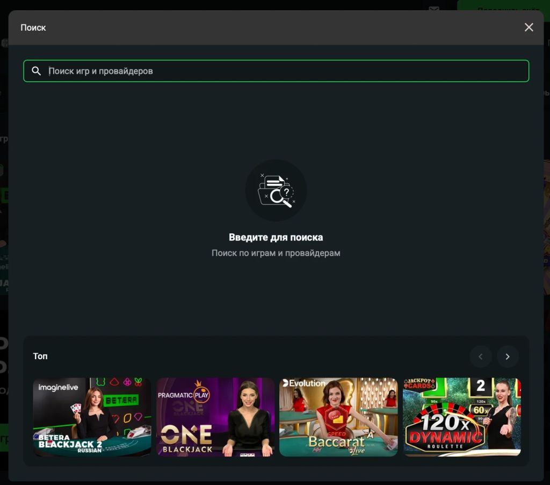Image resolution: width=550 pixels, height=485 pixels.
Task: Click the imagine live logo on Blackjack thumbnail
Action: (57, 386)
